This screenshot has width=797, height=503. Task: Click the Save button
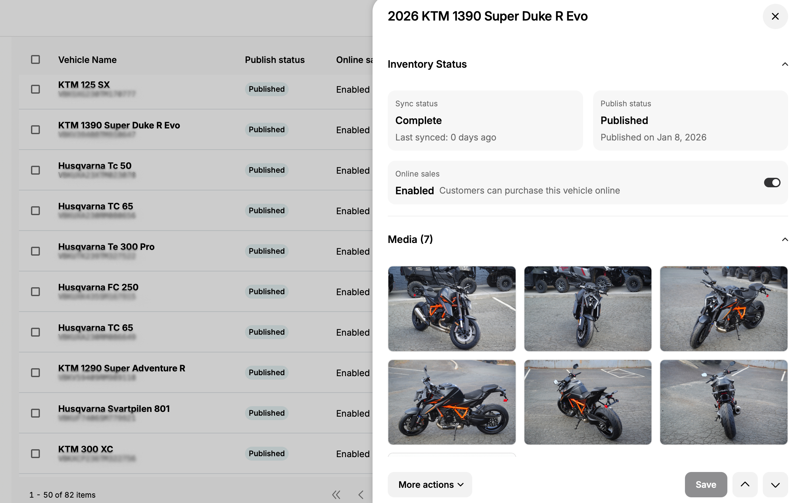[x=706, y=484]
